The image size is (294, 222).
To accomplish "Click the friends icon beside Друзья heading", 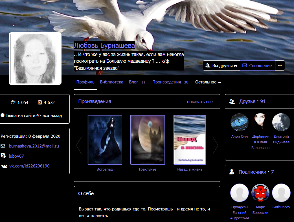I will click(x=232, y=101).
